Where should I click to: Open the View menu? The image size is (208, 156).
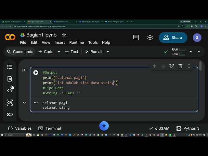[46, 43]
